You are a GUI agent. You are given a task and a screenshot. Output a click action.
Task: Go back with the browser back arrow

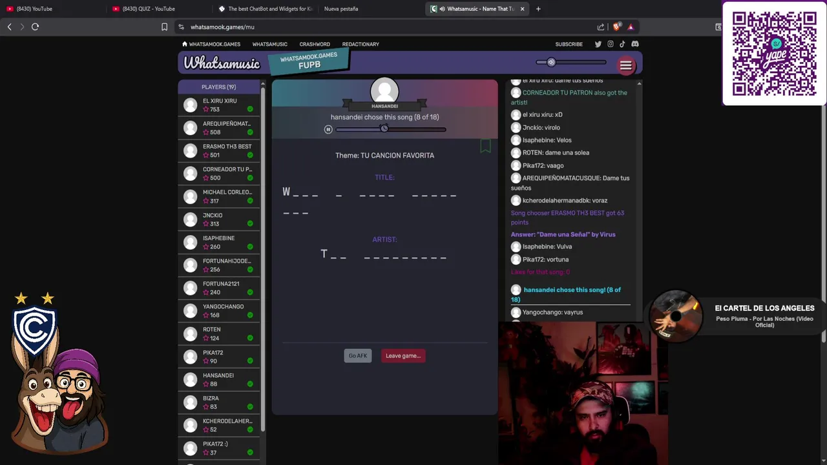[9, 27]
